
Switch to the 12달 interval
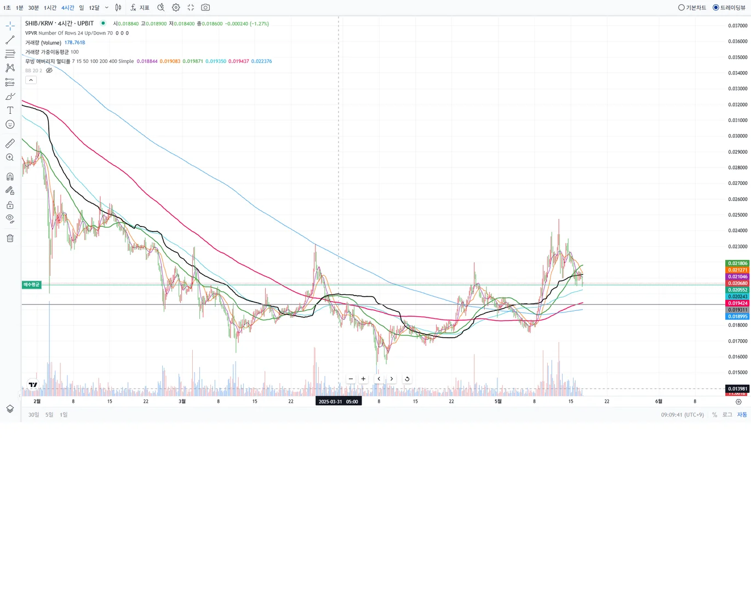94,8
